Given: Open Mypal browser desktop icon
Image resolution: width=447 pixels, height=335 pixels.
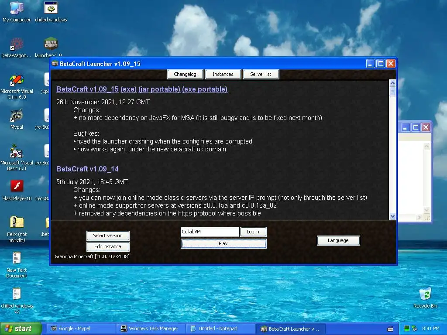Looking at the screenshot, I should tap(17, 119).
